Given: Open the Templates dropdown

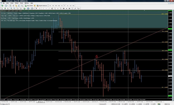Looking at the screenshot, I should (32, 8).
